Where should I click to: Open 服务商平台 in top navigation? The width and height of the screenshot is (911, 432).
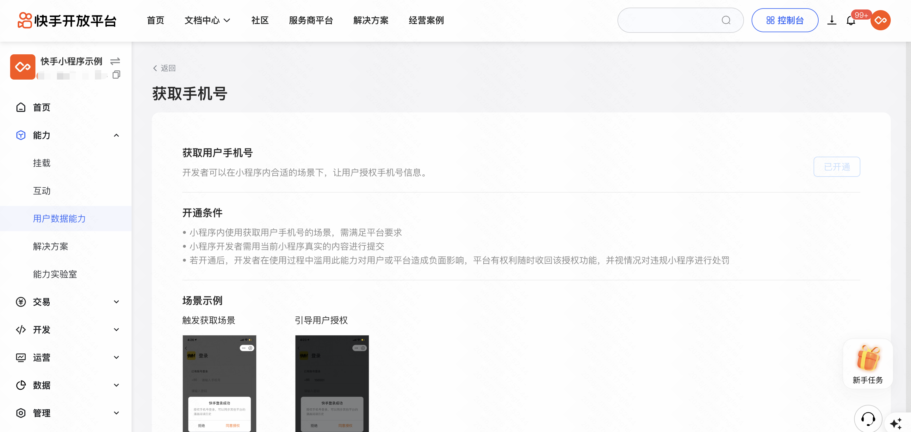(311, 21)
